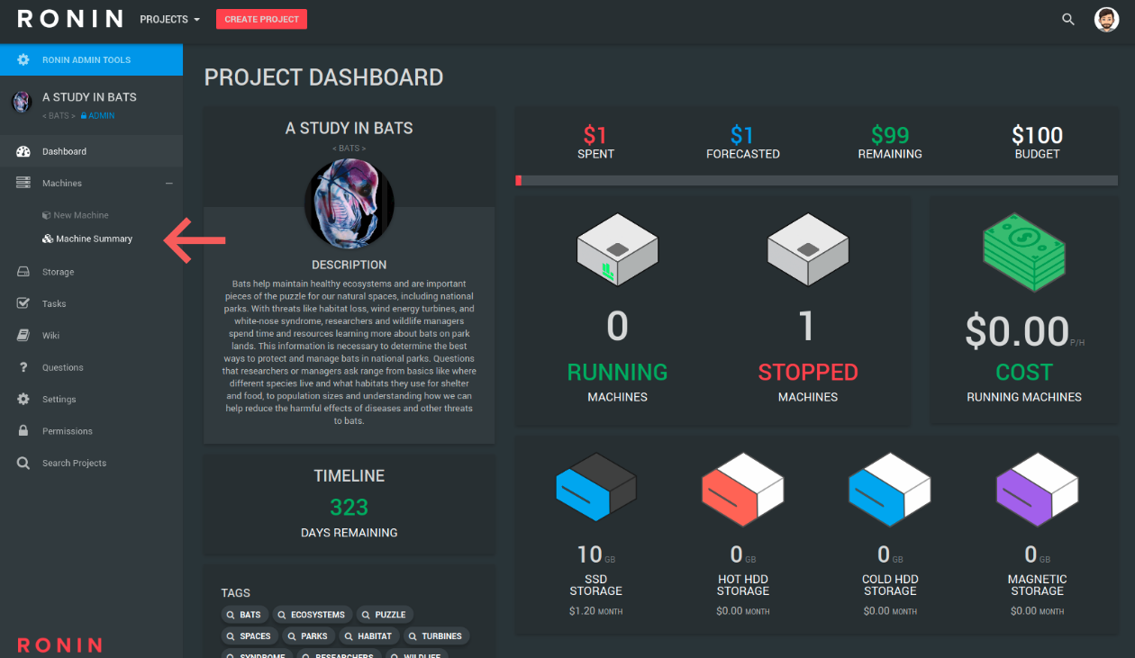Click the Storage drive icon

23,272
